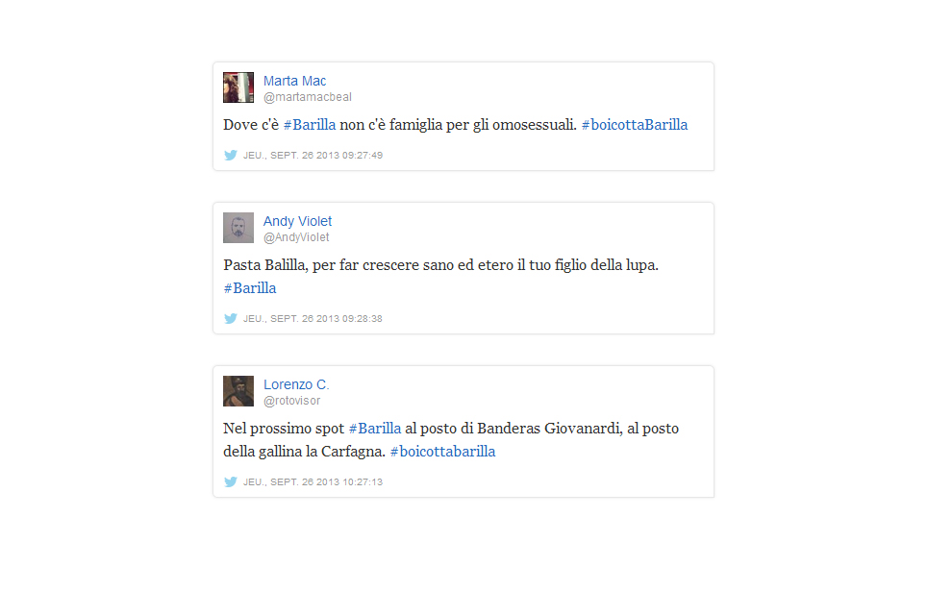Image resolution: width=952 pixels, height=591 pixels.
Task: Open Andy Violet's avatar picture
Action: [238, 228]
